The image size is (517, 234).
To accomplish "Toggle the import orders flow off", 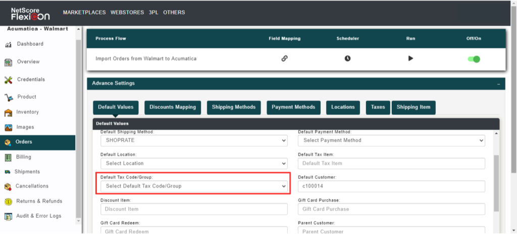I will (x=474, y=59).
